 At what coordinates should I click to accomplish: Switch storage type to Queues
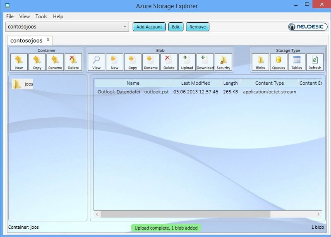point(278,62)
